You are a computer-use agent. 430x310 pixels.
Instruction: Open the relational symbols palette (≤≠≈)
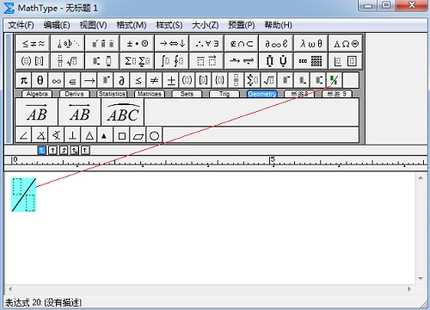coord(33,44)
